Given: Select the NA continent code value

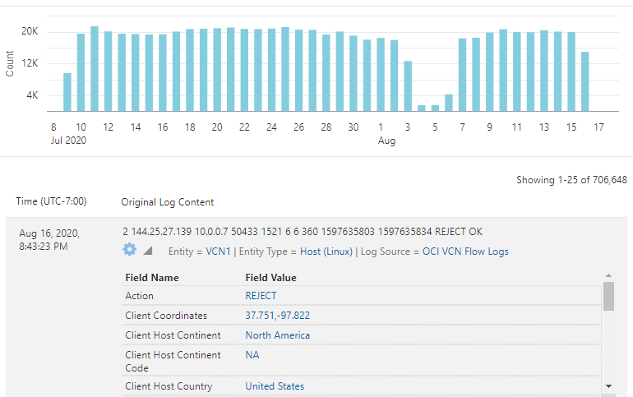Looking at the screenshot, I should (x=252, y=355).
